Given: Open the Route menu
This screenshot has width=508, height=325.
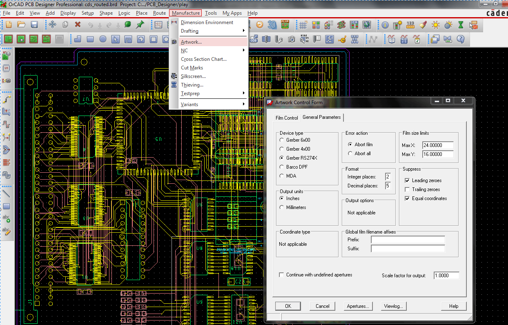Looking at the screenshot, I should 160,13.
